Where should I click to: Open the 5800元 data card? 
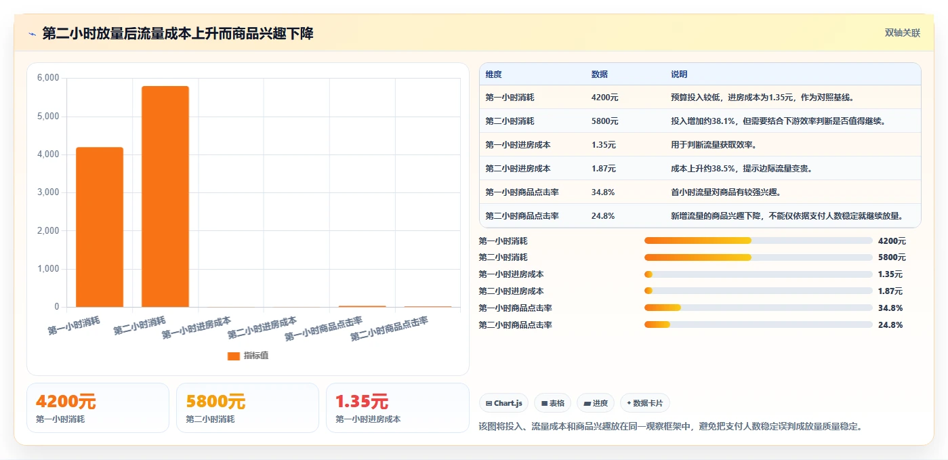[247, 408]
